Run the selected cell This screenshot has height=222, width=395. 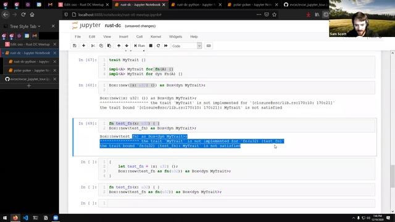click(139, 46)
